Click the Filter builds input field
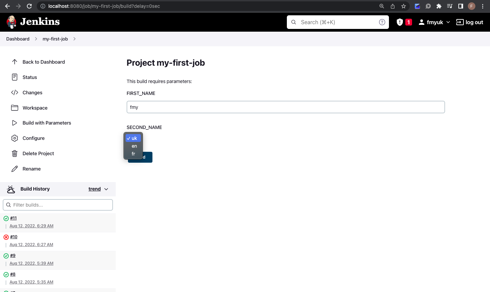This screenshot has height=292, width=490. click(58, 205)
